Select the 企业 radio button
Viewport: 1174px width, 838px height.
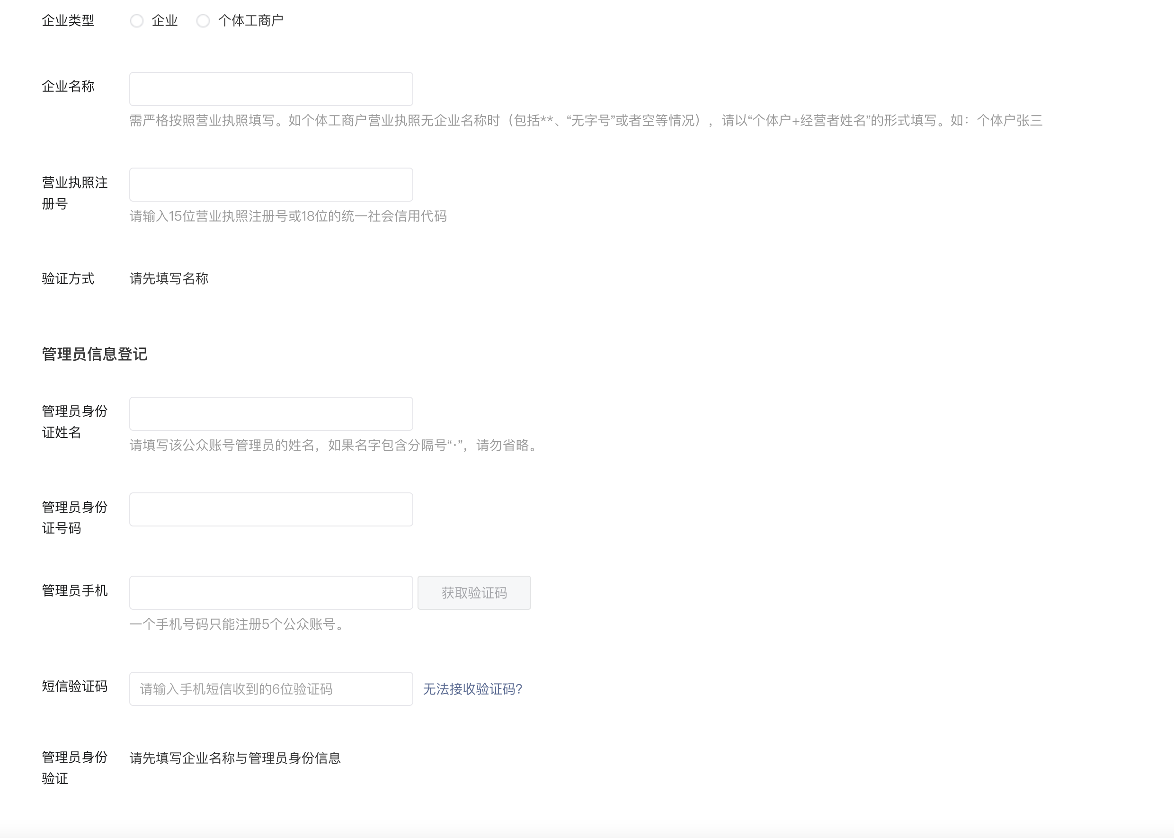coord(137,21)
